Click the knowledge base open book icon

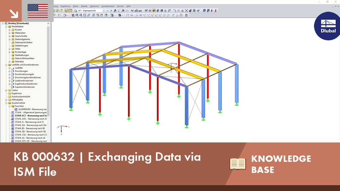click(x=238, y=164)
